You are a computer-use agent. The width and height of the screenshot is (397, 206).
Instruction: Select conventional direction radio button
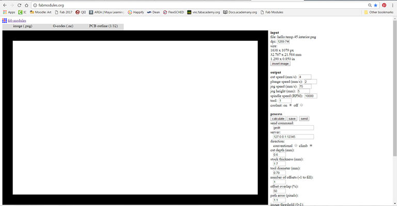[296, 146]
